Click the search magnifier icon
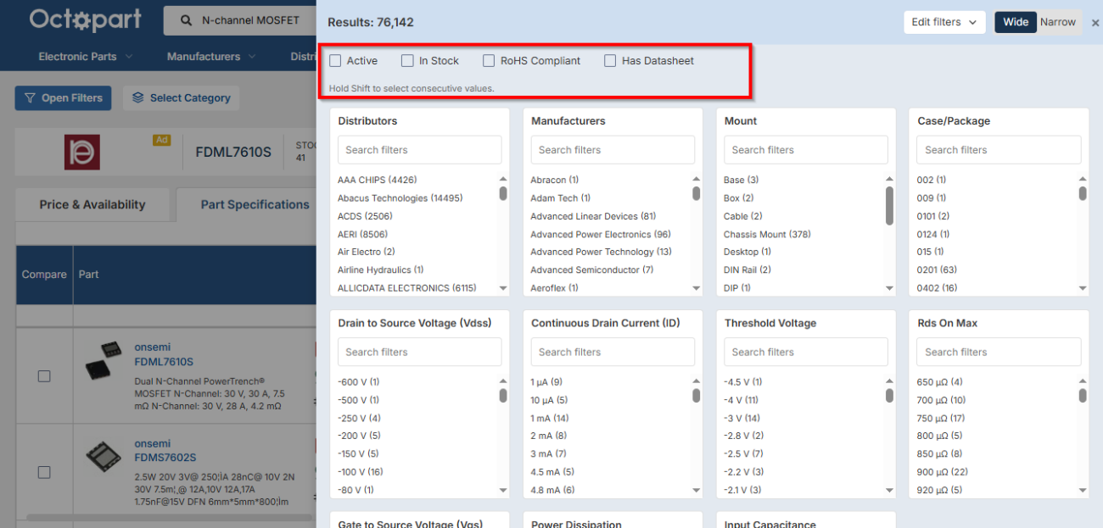 [187, 20]
